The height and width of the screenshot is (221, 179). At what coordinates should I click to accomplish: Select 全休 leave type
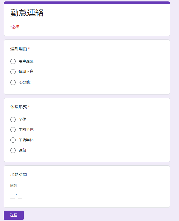pos(13,120)
